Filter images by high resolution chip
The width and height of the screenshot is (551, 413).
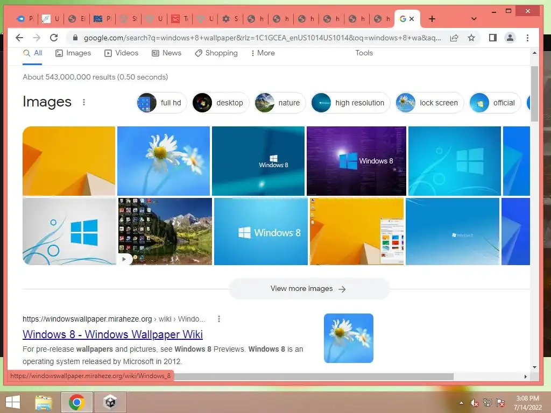point(350,103)
